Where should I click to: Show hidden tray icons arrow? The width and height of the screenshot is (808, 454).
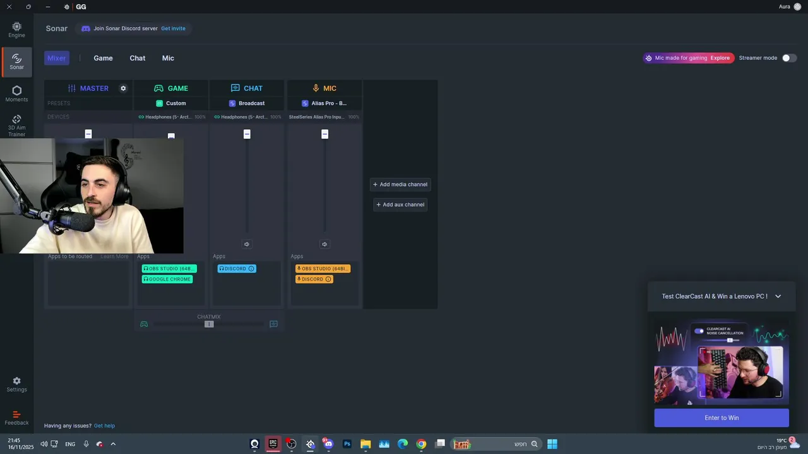click(x=113, y=444)
